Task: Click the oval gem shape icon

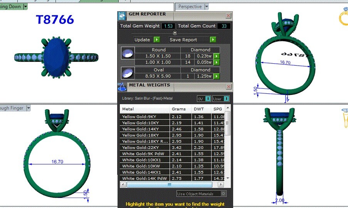Action: (126, 73)
